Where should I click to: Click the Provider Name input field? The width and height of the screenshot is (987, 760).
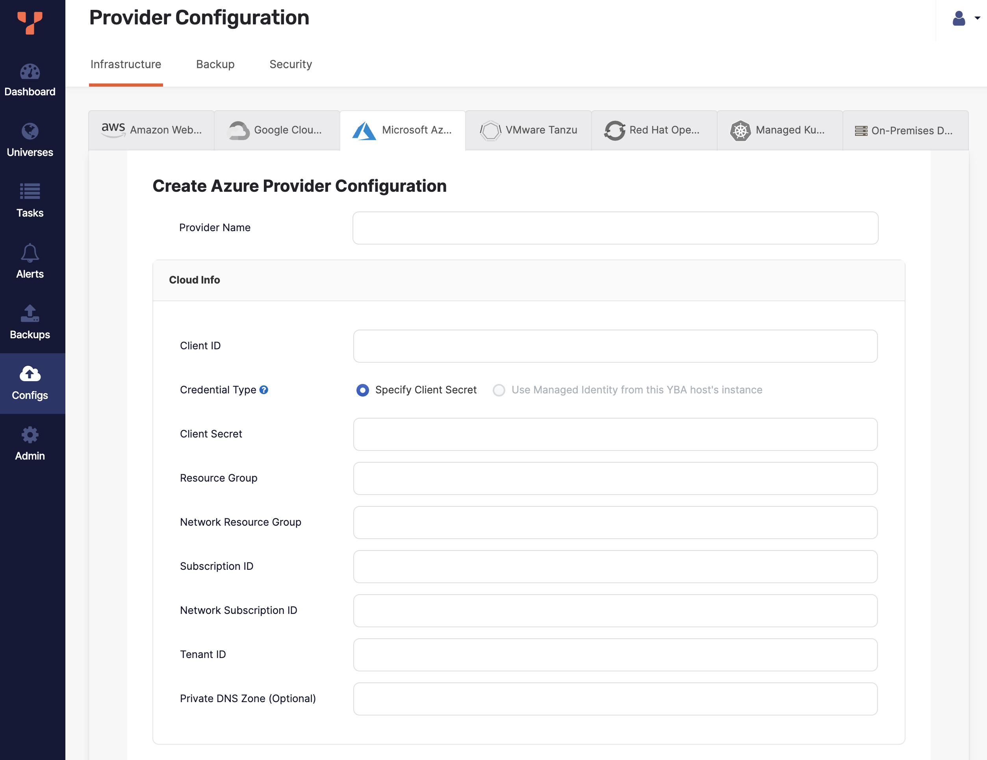tap(615, 228)
